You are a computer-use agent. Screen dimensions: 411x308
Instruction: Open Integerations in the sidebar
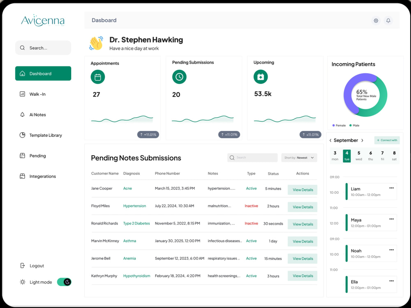click(x=43, y=176)
